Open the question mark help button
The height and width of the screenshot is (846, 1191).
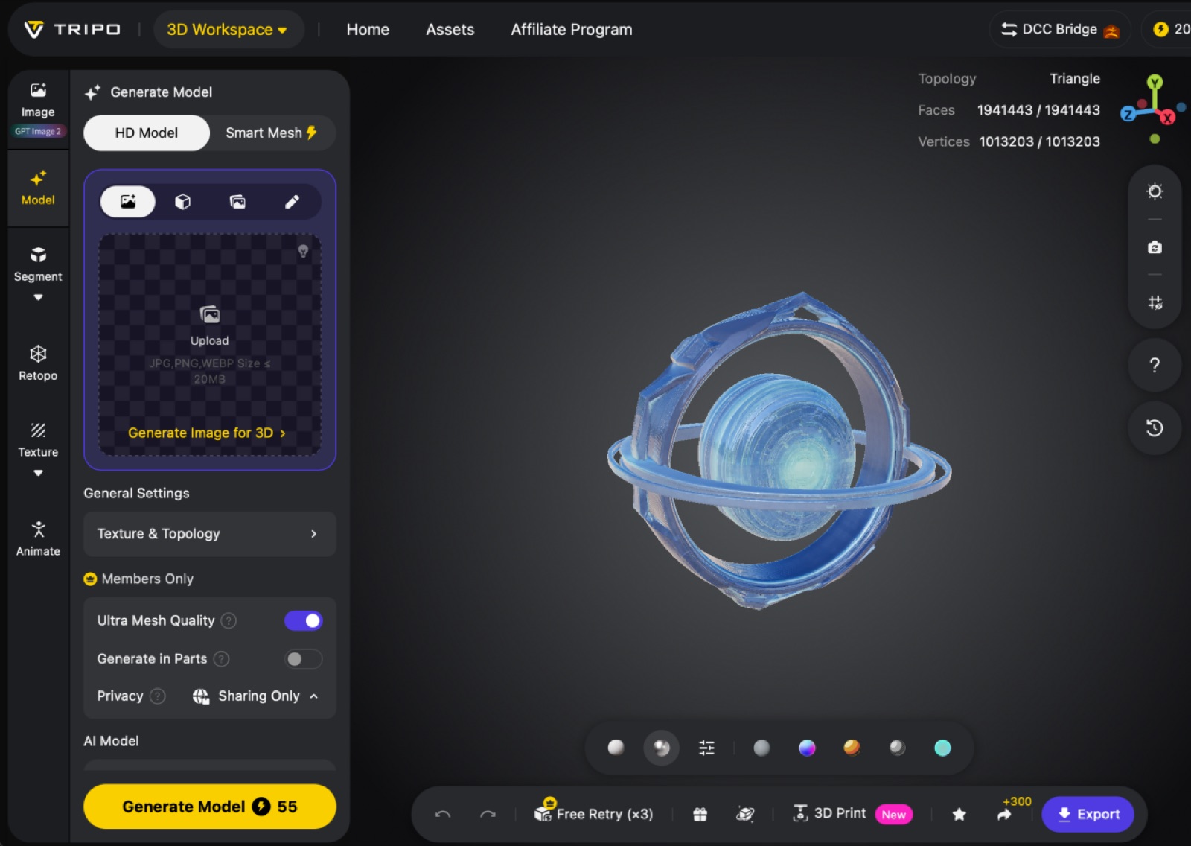1155,365
